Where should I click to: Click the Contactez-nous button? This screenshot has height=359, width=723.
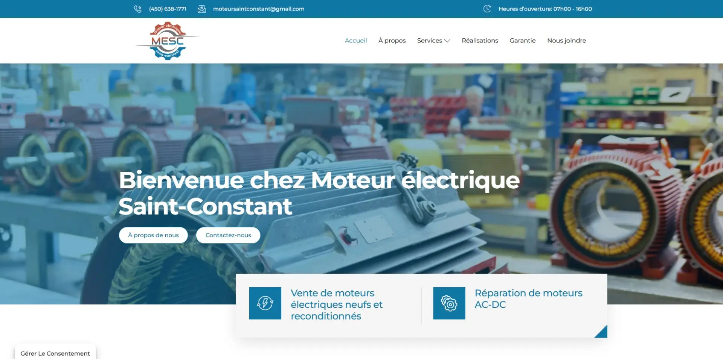[228, 235]
